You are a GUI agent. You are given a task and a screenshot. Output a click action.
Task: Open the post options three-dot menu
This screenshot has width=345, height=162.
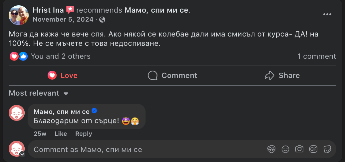point(327,14)
